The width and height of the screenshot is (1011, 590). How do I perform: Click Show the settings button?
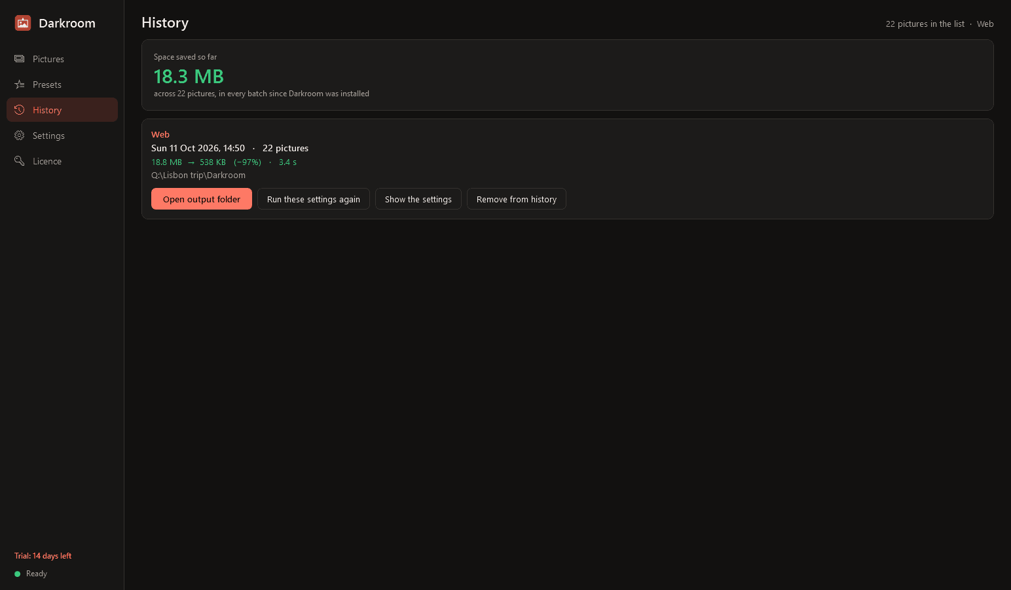click(x=418, y=199)
